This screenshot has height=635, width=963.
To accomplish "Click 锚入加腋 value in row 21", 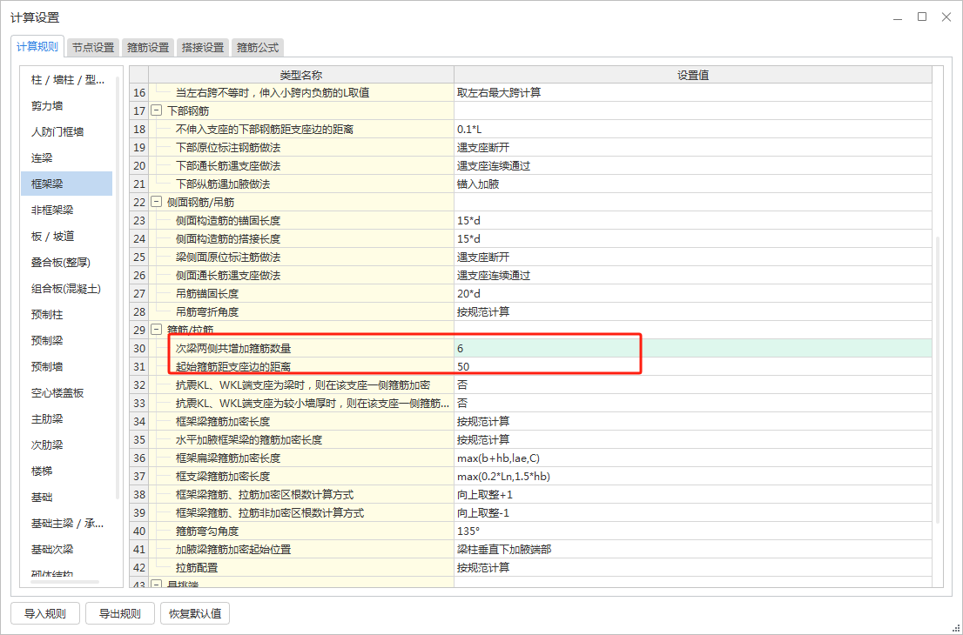I will pos(693,184).
